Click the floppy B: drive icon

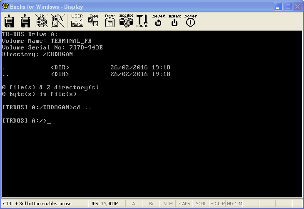point(25,21)
